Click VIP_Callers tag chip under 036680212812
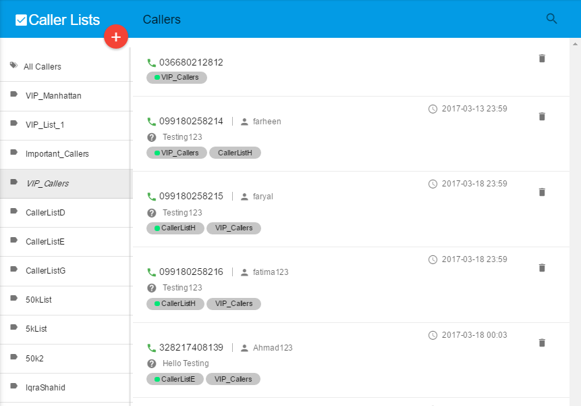This screenshot has width=581, height=406. 177,78
